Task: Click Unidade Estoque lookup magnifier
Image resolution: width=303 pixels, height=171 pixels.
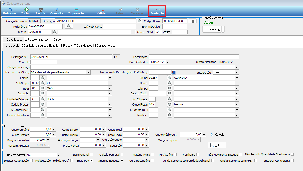Action: 43,99
